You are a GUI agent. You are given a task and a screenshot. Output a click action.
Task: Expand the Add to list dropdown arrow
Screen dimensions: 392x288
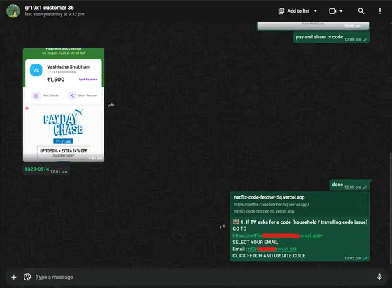pos(316,11)
